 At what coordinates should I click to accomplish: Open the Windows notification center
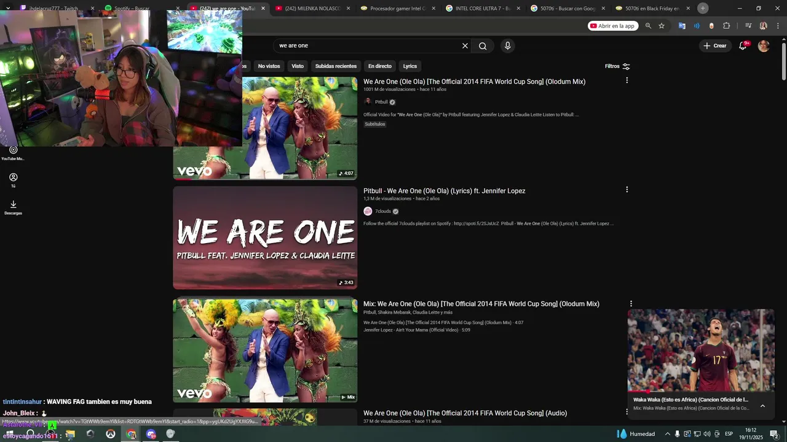click(x=774, y=434)
